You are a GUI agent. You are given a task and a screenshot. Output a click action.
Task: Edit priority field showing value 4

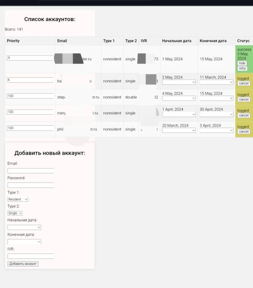(30, 58)
